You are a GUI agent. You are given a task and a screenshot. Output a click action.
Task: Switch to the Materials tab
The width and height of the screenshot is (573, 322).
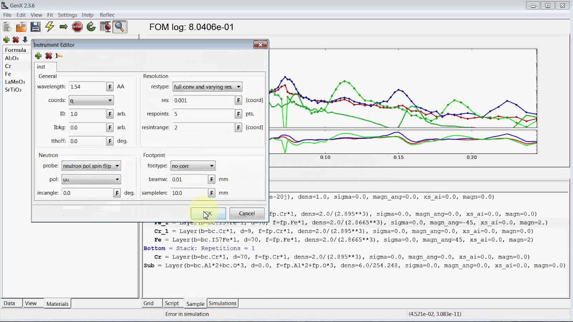[57, 304]
